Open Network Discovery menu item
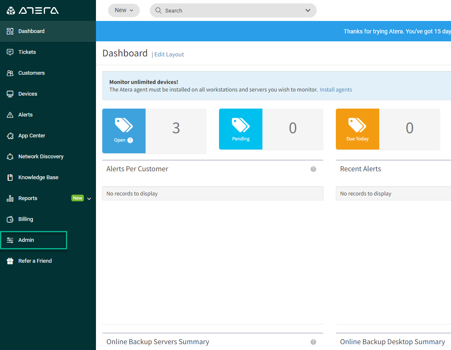 point(48,157)
